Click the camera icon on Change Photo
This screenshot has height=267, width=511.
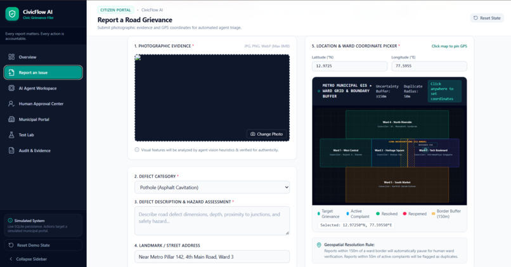[252, 134]
